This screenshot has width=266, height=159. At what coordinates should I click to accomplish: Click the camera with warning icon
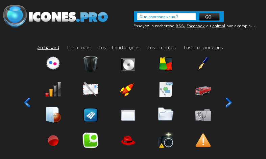(166, 140)
